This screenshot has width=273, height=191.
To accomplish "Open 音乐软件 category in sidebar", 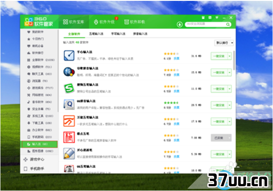I will (40, 102).
